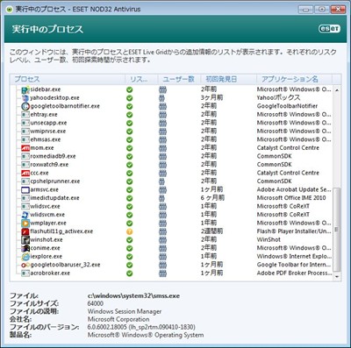The height and width of the screenshot is (348, 351).
Task: Click the user count icon for yahoodesktop.exe
Action: point(161,98)
